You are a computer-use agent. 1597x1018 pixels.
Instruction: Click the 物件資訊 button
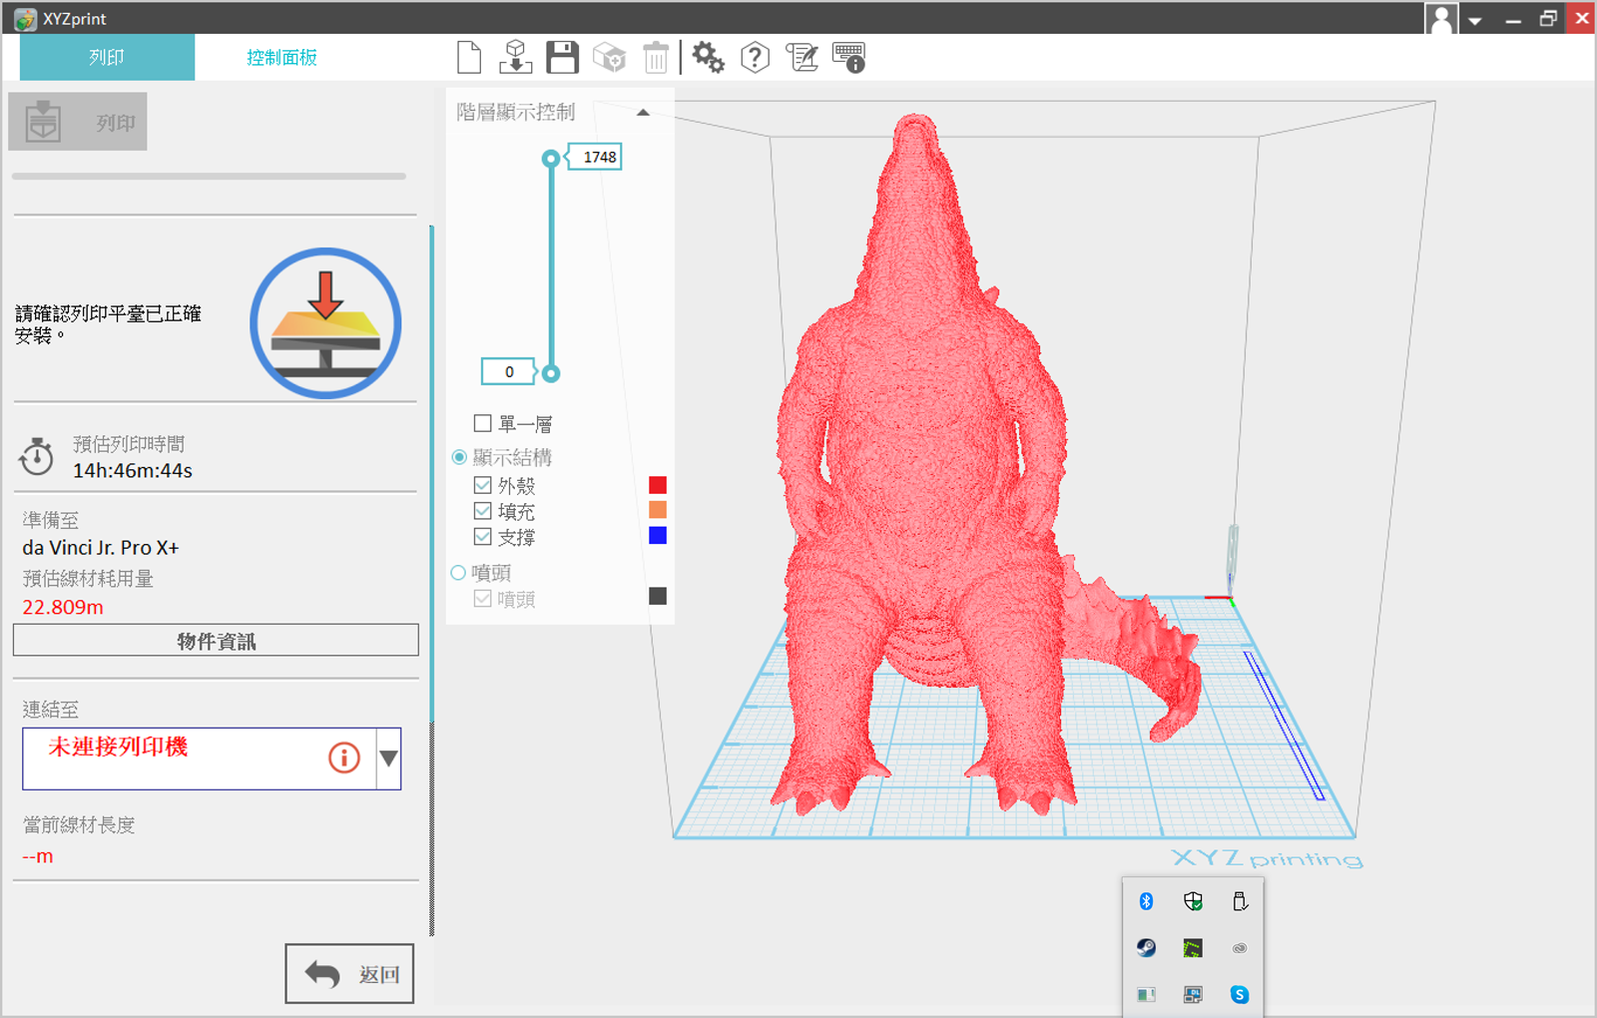[x=216, y=641]
